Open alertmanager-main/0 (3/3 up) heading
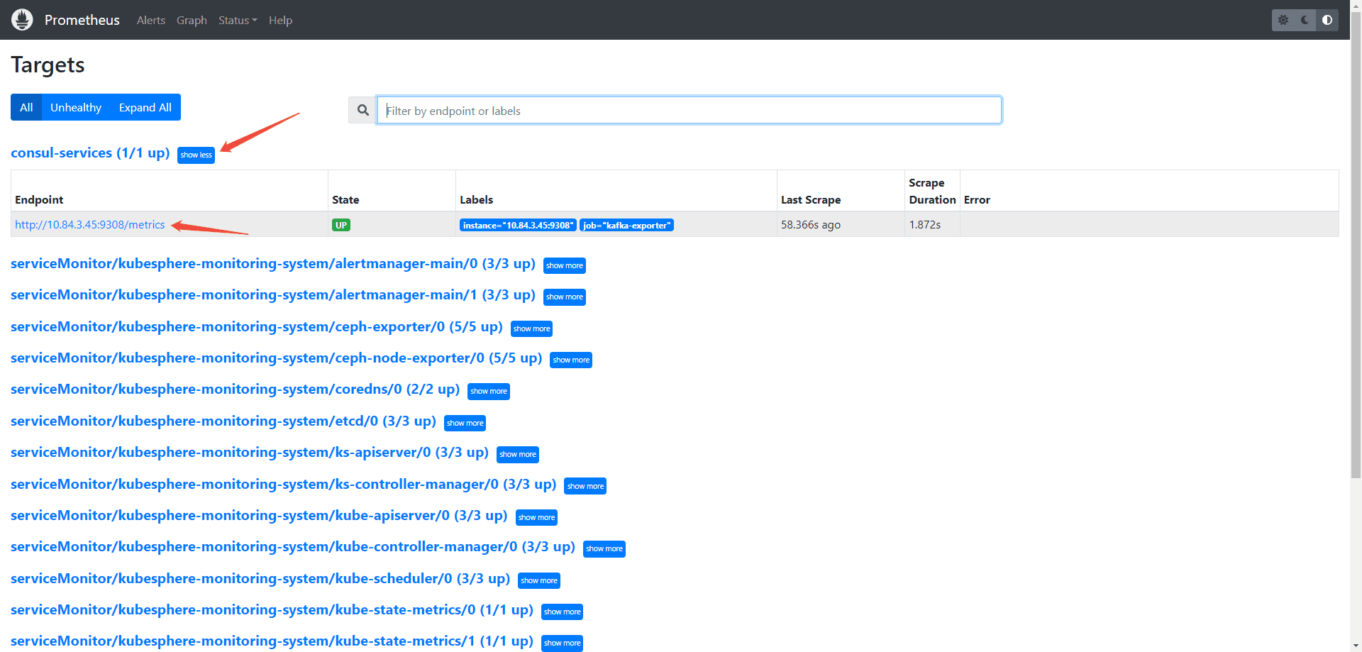 pos(273,263)
